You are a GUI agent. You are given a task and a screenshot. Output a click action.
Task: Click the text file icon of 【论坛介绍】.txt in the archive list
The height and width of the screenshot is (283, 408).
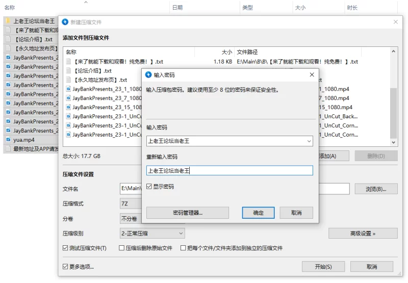coord(68,71)
